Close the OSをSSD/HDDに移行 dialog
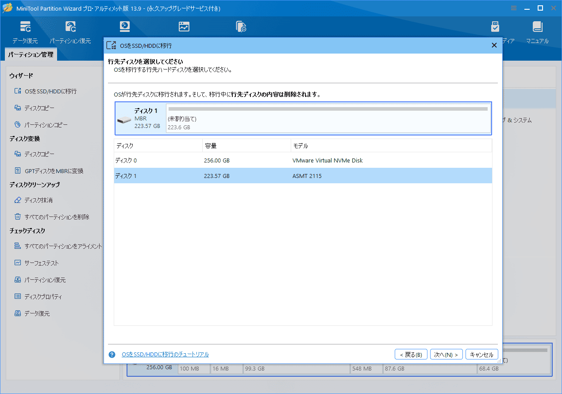This screenshot has width=562, height=394. click(x=494, y=45)
